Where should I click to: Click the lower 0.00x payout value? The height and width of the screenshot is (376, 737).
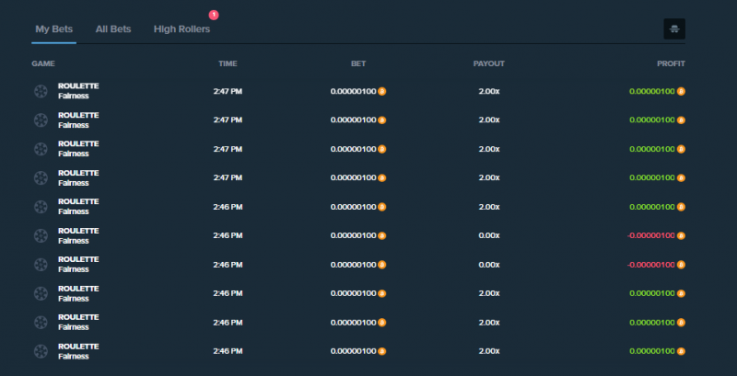[x=489, y=265]
